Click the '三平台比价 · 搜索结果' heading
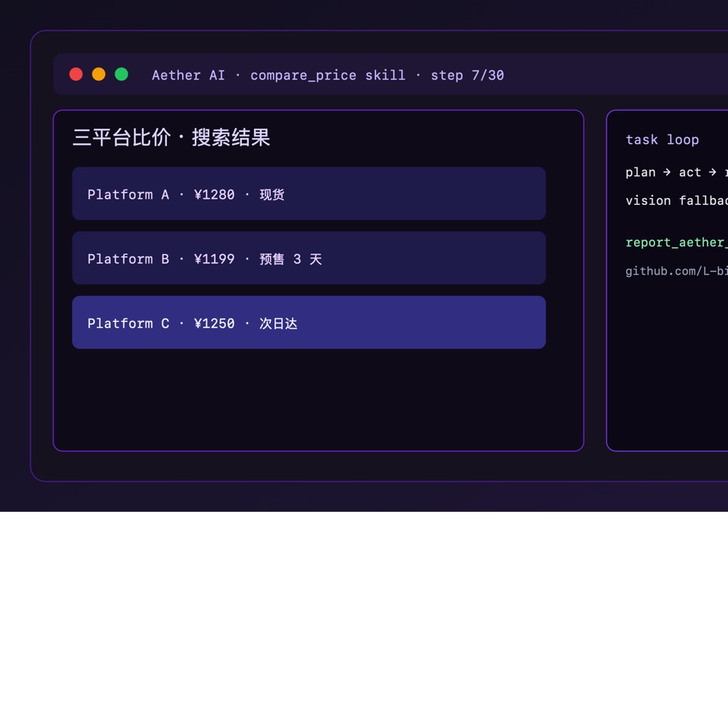 tap(171, 137)
